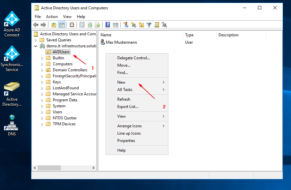291x190 pixels.
Task: Open Active Directory desktop shortcut
Action: click(12, 94)
